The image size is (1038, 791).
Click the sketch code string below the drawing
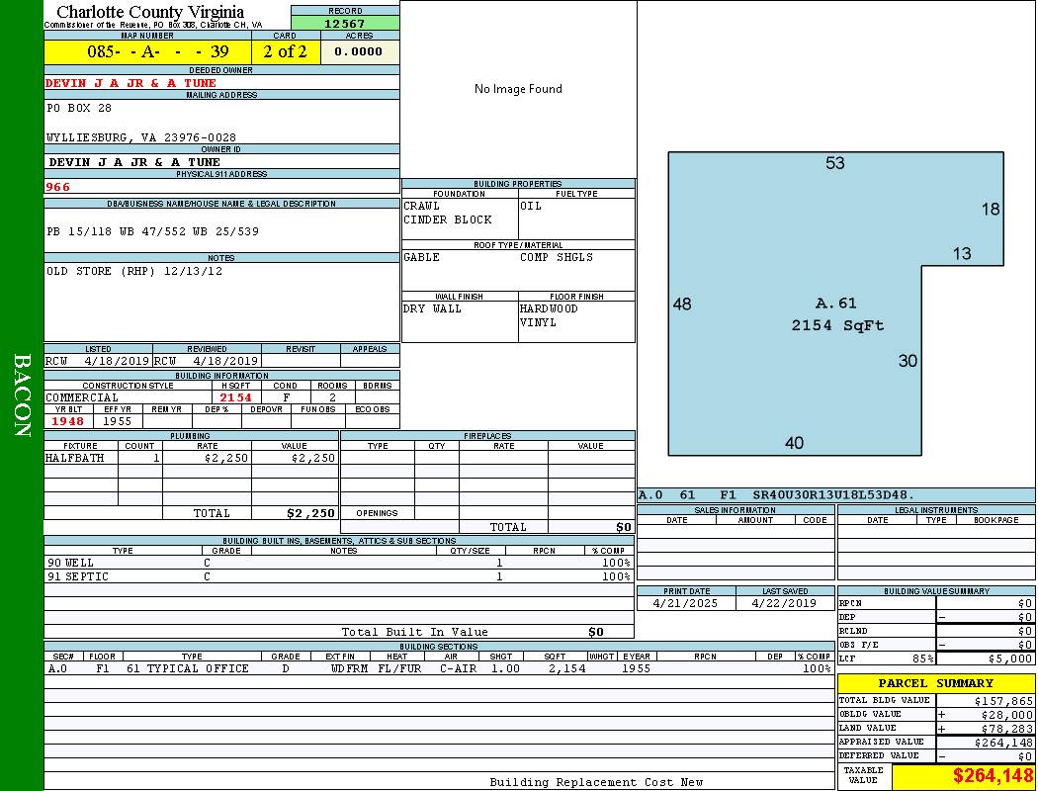(x=776, y=495)
